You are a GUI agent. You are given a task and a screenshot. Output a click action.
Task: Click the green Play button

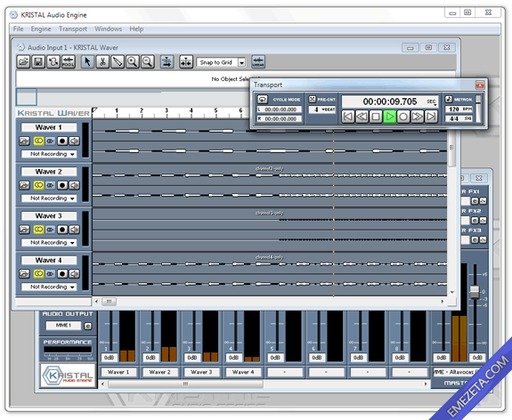pos(389,117)
